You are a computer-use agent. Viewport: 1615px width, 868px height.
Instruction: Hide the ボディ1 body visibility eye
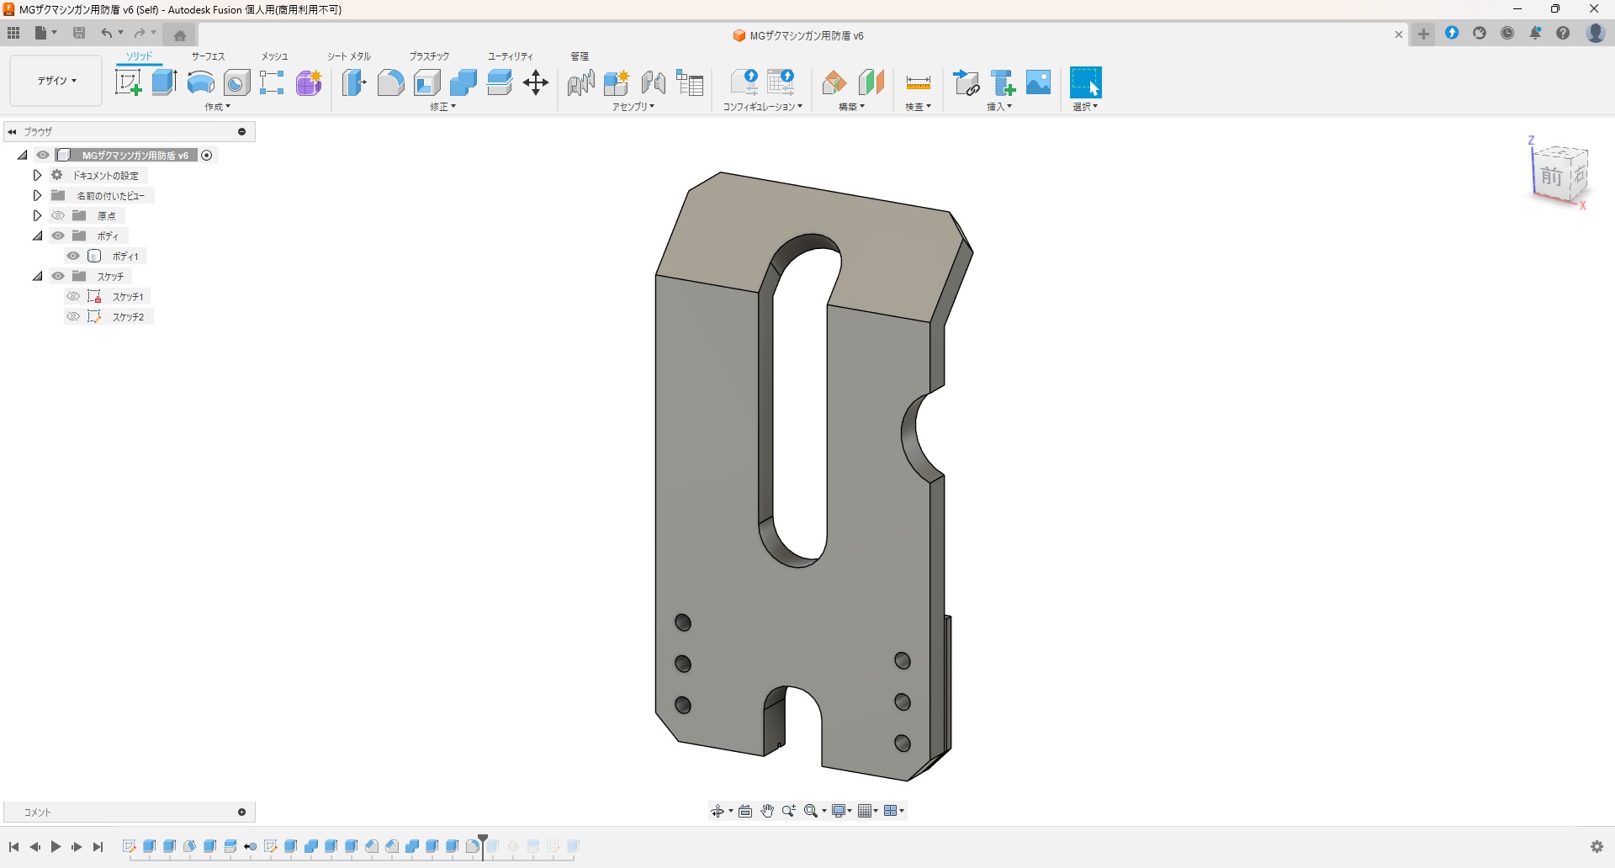coord(74,256)
